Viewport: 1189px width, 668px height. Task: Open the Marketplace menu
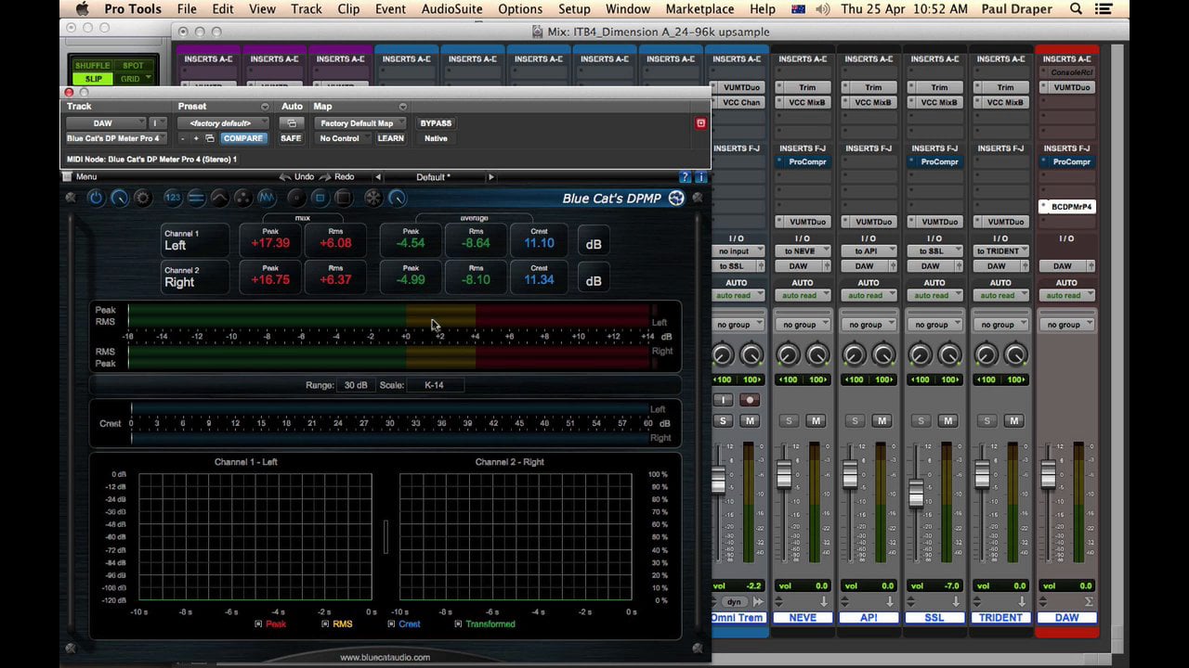click(x=699, y=9)
